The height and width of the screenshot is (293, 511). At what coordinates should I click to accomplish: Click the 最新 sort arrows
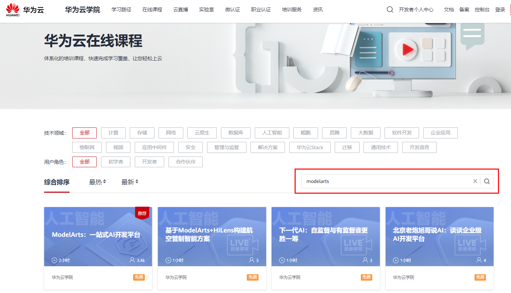tap(137, 182)
